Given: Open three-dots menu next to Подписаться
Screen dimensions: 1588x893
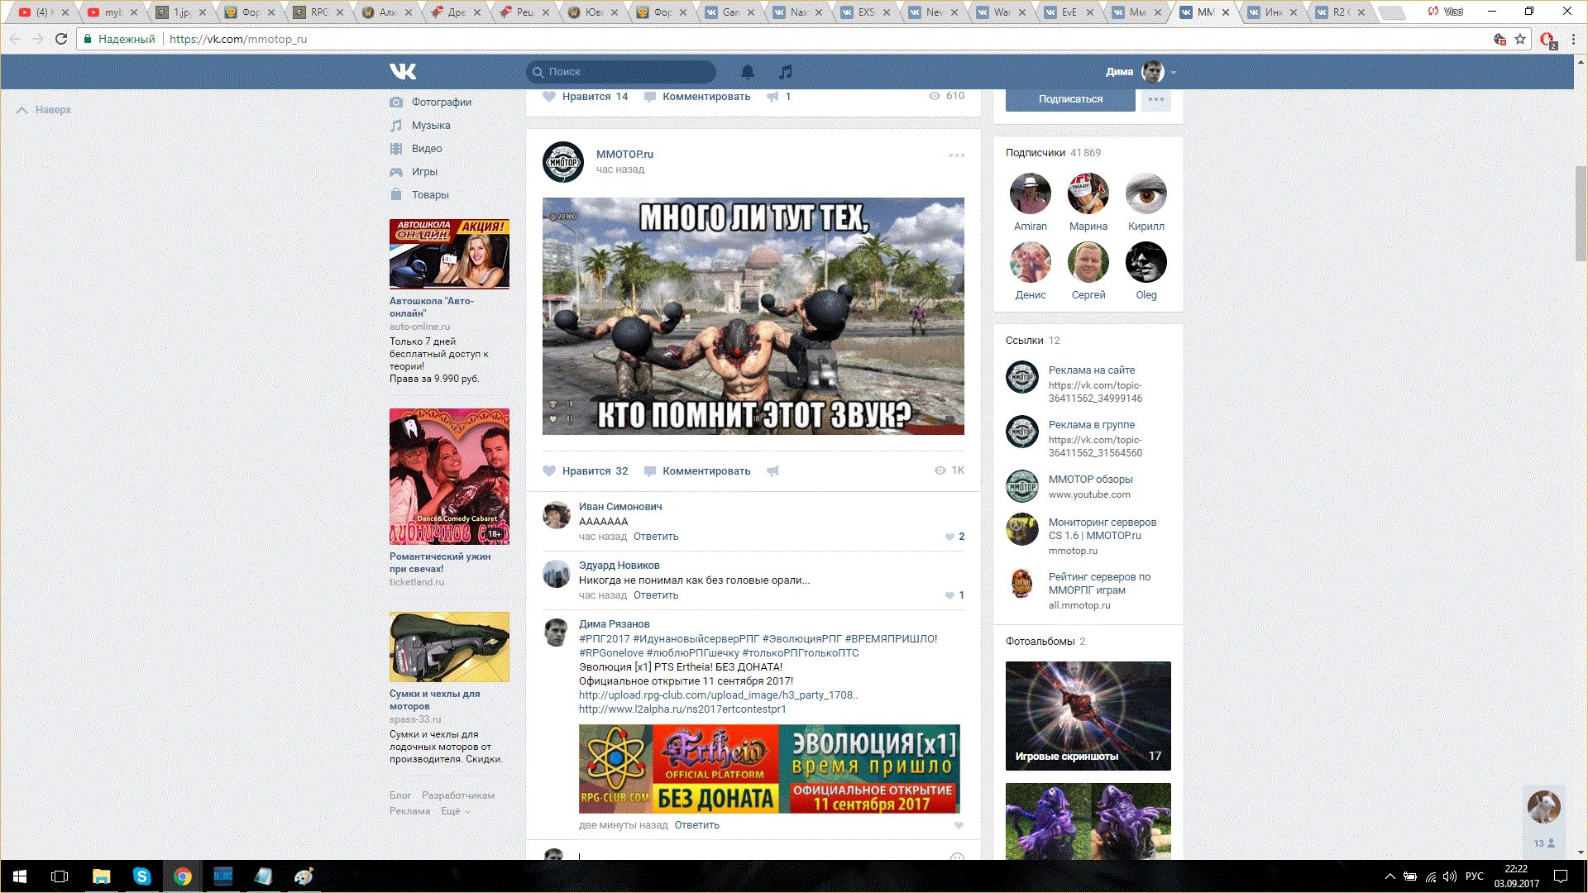Looking at the screenshot, I should (x=1155, y=98).
